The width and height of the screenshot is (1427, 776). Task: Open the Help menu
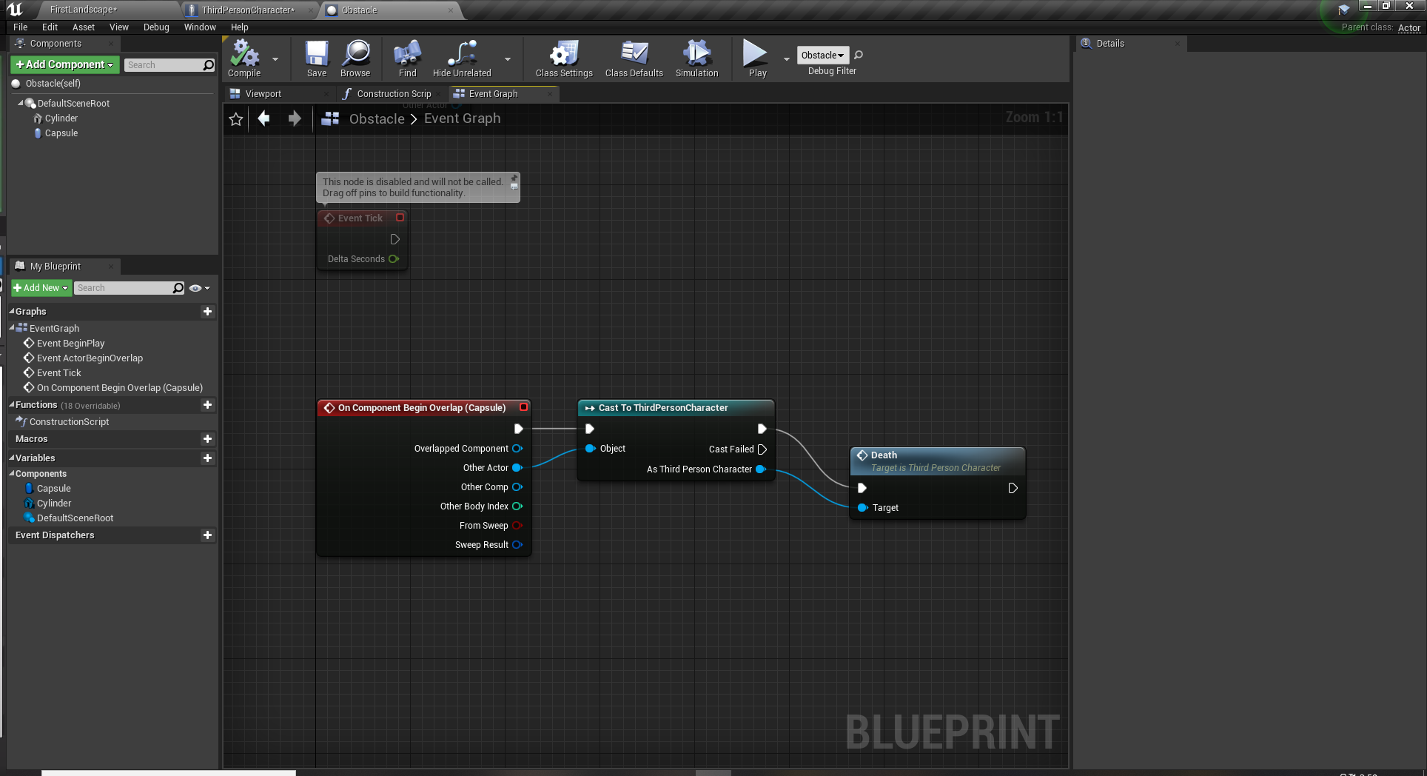(239, 27)
